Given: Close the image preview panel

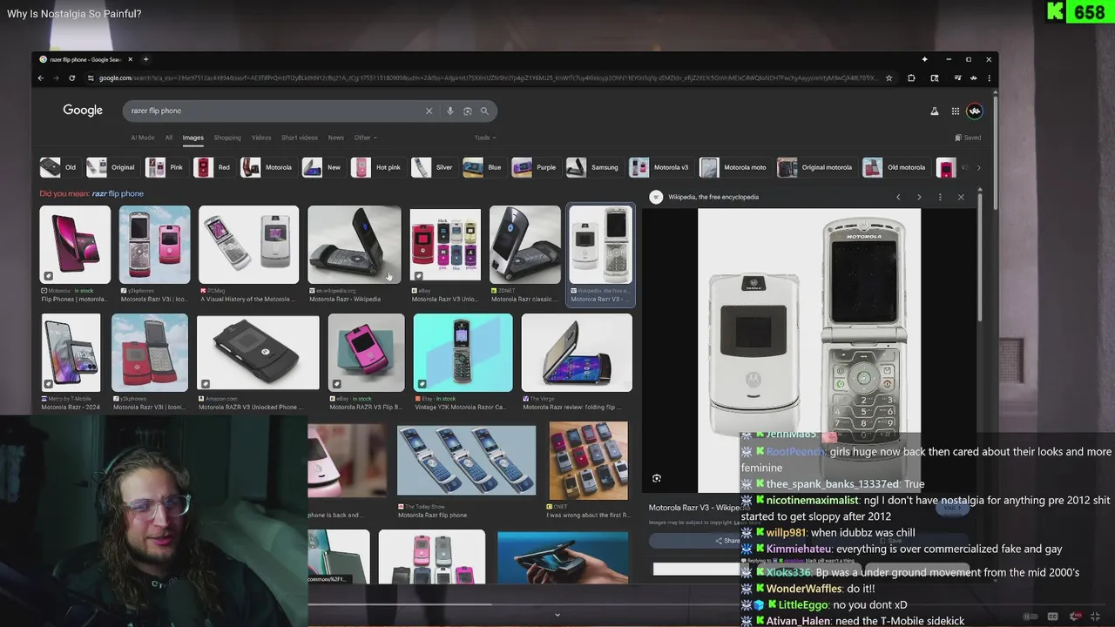Looking at the screenshot, I should pyautogui.click(x=961, y=197).
